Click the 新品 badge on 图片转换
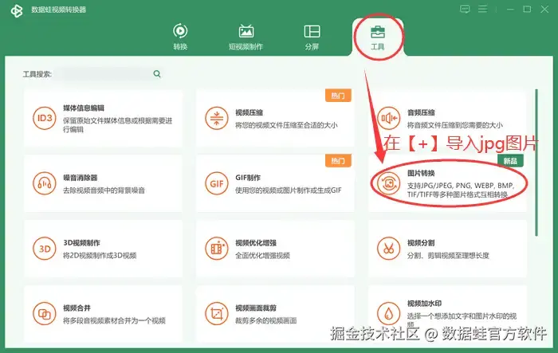Viewport: 558px width, 353px height. coord(510,161)
